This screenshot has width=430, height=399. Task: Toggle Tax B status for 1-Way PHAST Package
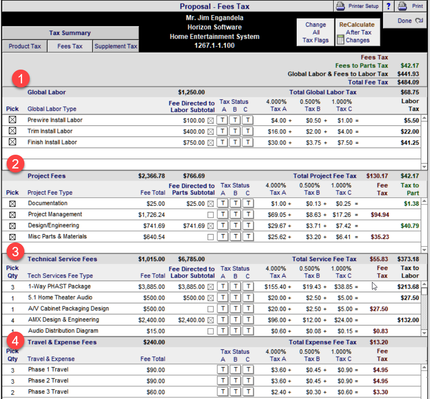pos(236,287)
